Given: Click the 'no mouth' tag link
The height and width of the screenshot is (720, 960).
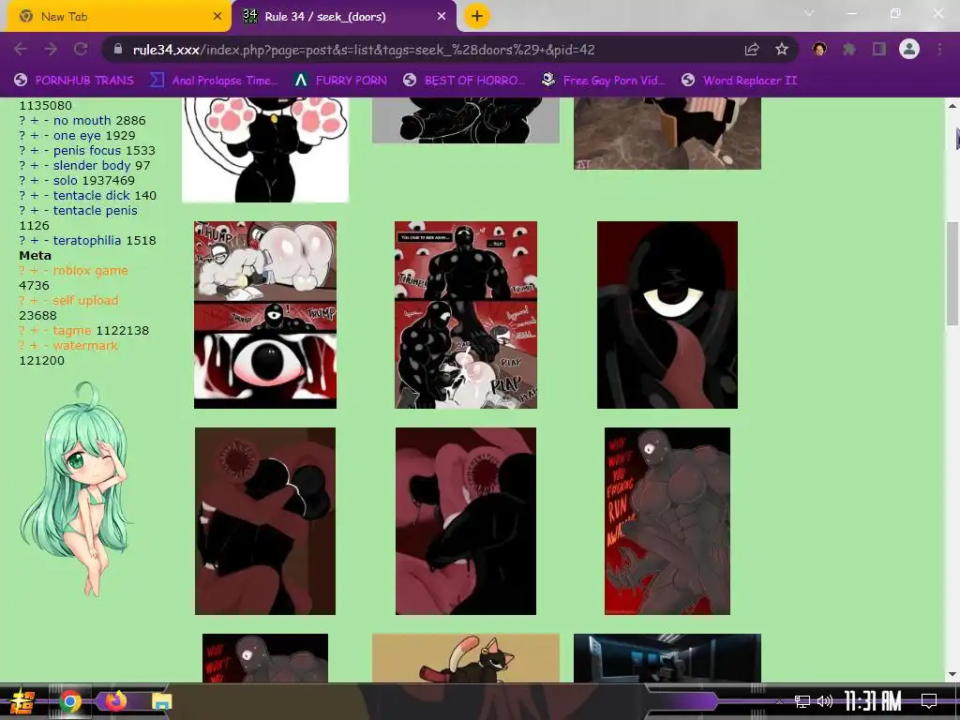Looking at the screenshot, I should coord(82,120).
